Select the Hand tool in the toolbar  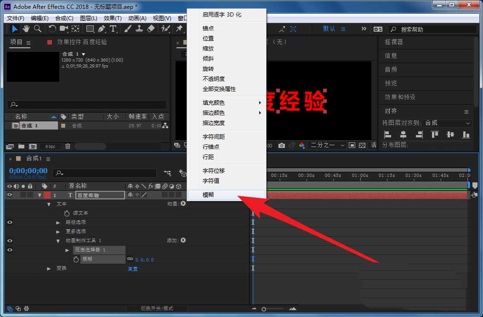(27, 29)
